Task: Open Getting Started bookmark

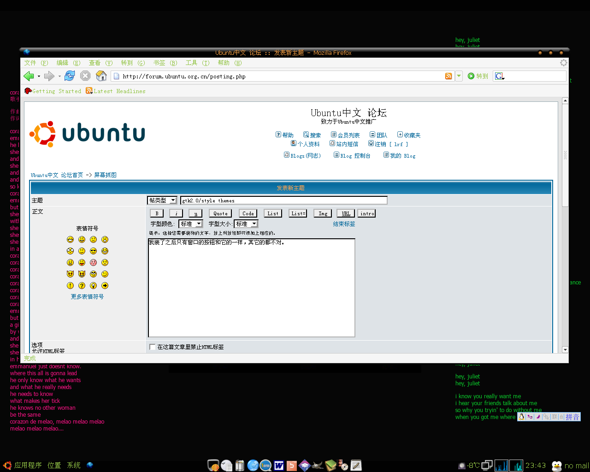Action: 53,91
